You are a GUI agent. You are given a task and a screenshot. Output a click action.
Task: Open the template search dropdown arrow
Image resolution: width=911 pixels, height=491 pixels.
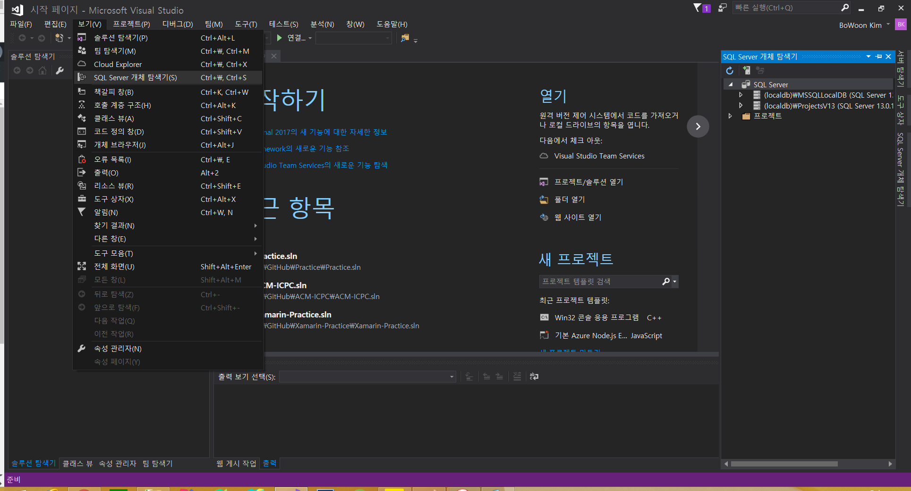[x=675, y=282]
